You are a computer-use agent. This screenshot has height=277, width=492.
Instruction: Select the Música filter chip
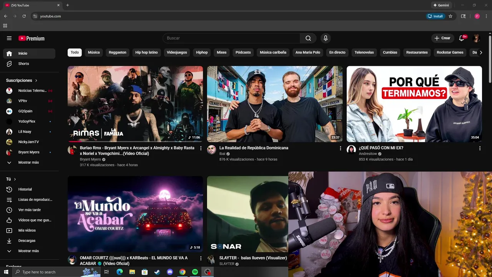tap(94, 52)
